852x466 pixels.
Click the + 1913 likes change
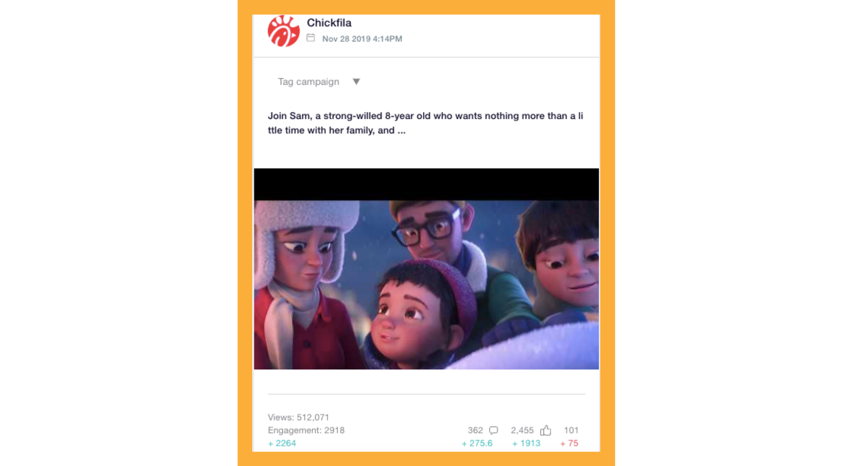526,443
